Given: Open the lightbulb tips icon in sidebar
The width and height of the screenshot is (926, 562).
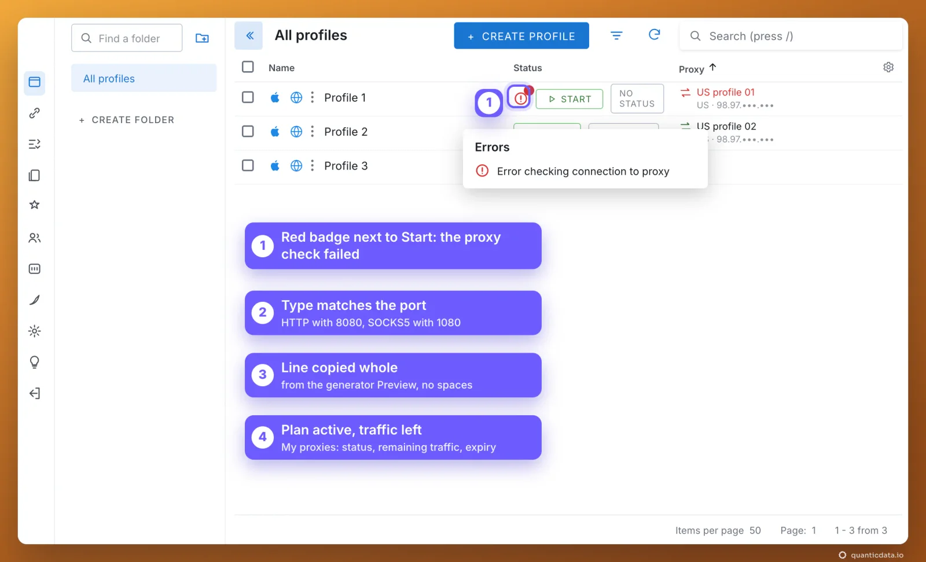Looking at the screenshot, I should point(35,363).
